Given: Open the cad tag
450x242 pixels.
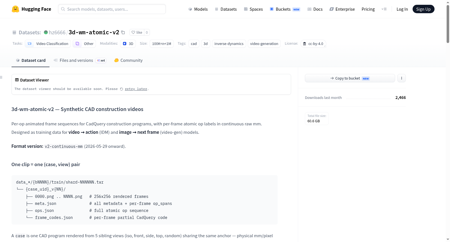Looking at the screenshot, I should (x=194, y=44).
